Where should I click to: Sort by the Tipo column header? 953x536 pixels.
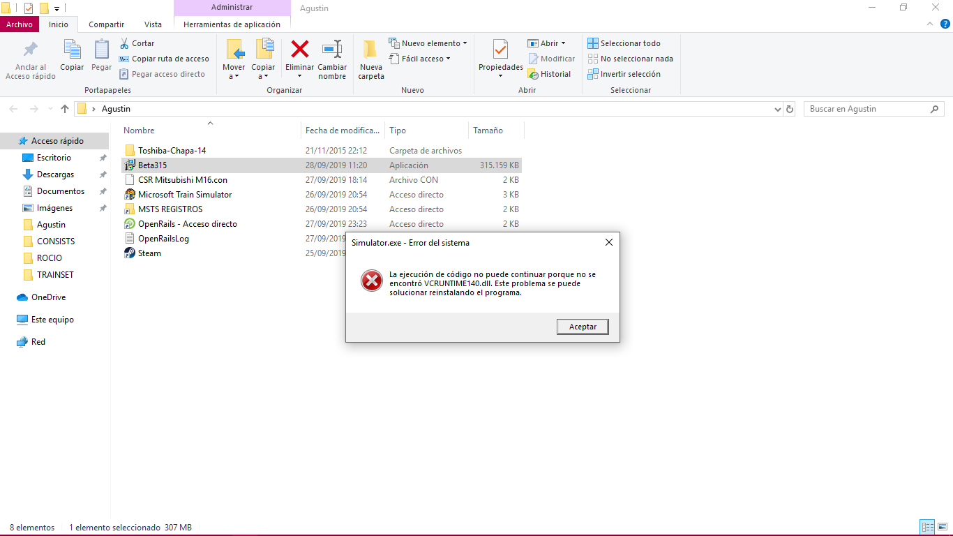pos(398,131)
